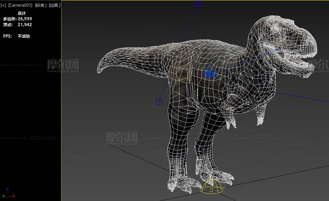The image size is (329, 201).
Task: Open the 标准 shading quality menu
Action: (x=41, y=5)
